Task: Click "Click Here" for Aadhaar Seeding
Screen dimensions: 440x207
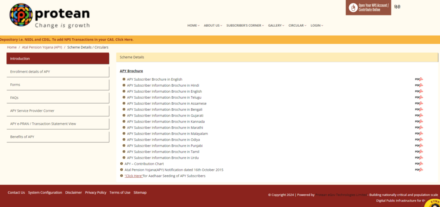Action: (134, 176)
